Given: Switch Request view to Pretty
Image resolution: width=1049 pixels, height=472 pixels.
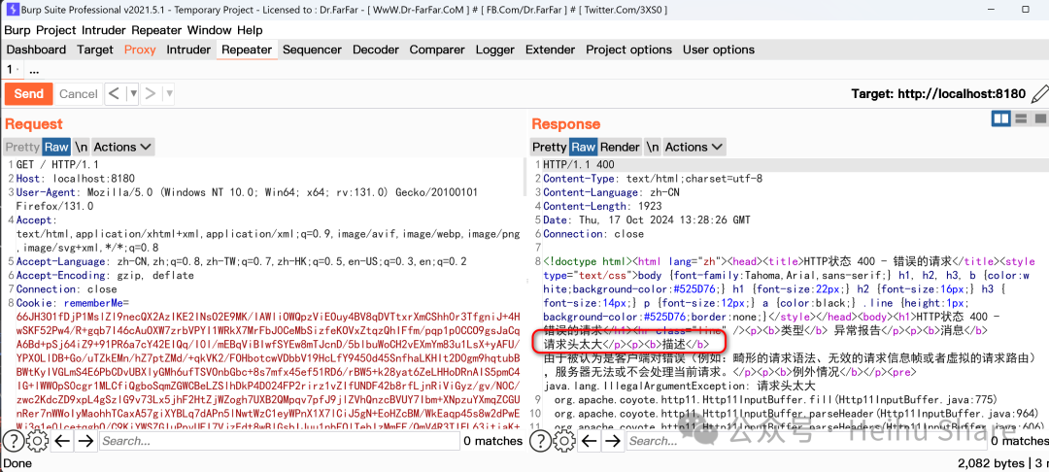Looking at the screenshot, I should 22,147.
